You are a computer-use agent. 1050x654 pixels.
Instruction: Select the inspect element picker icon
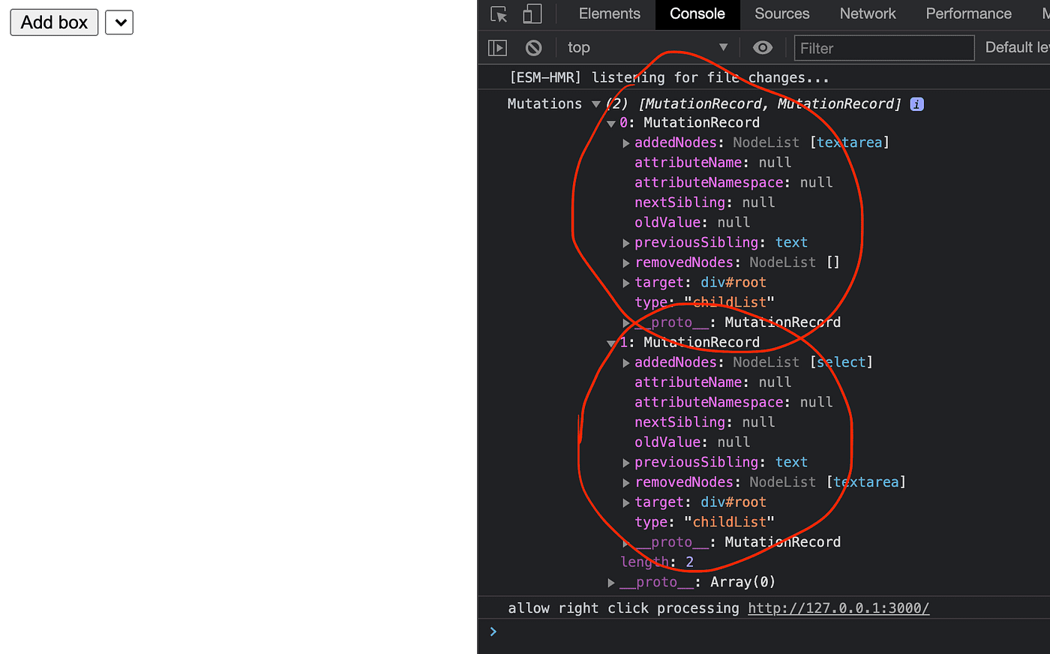pyautogui.click(x=499, y=14)
